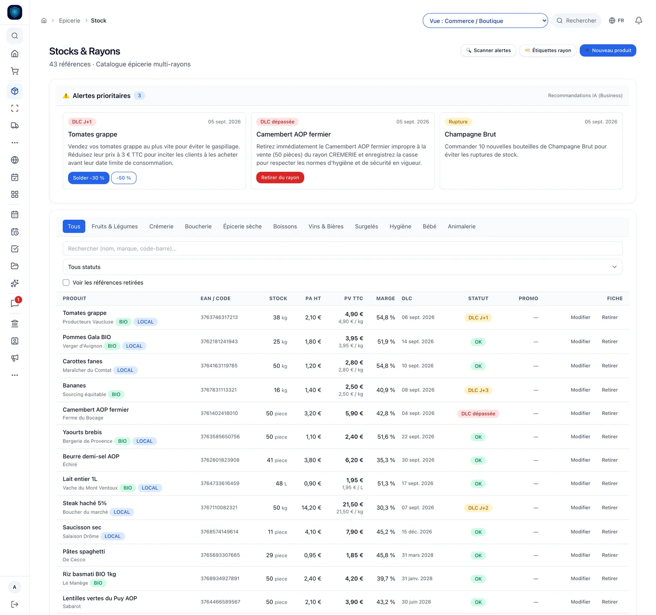This screenshot has height=615, width=656.
Task: Open the 'Vue : Commerce / Boutique' dropdown
Action: point(485,20)
